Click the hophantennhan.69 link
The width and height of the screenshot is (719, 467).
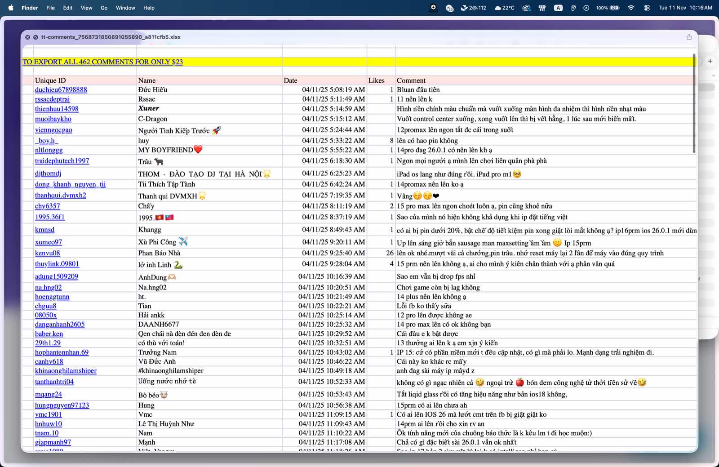[x=62, y=352]
